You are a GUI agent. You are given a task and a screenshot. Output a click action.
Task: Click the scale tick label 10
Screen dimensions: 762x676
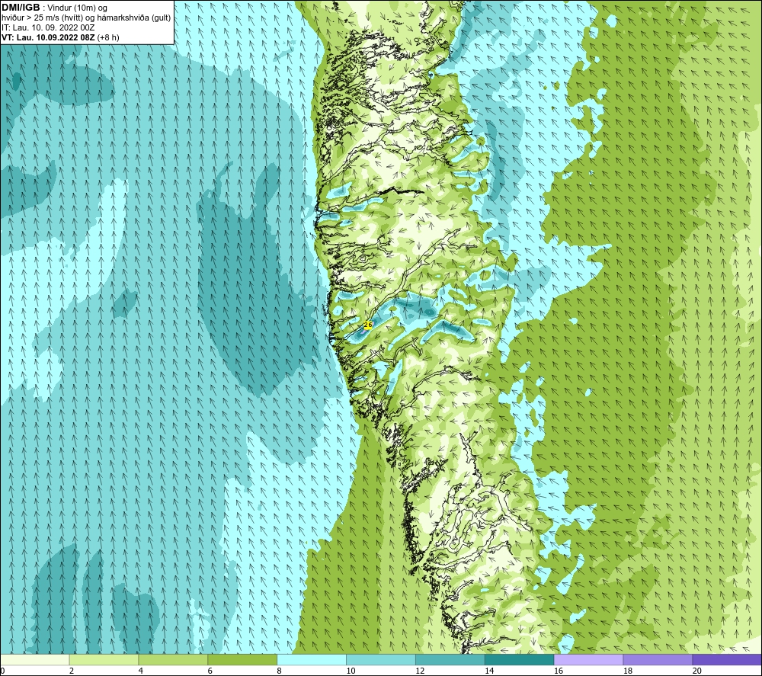[351, 671]
